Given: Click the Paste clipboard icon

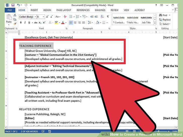Looking at the screenshot, I should (x=9, y=17).
